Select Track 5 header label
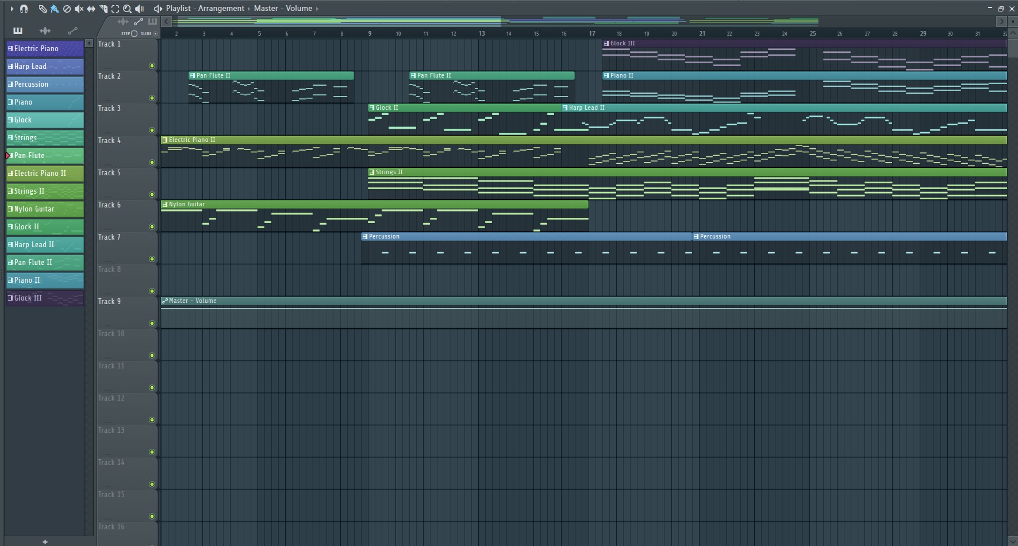 pos(109,173)
